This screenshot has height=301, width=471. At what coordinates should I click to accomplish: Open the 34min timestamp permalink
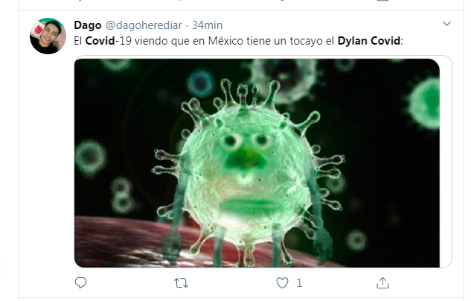pos(208,25)
